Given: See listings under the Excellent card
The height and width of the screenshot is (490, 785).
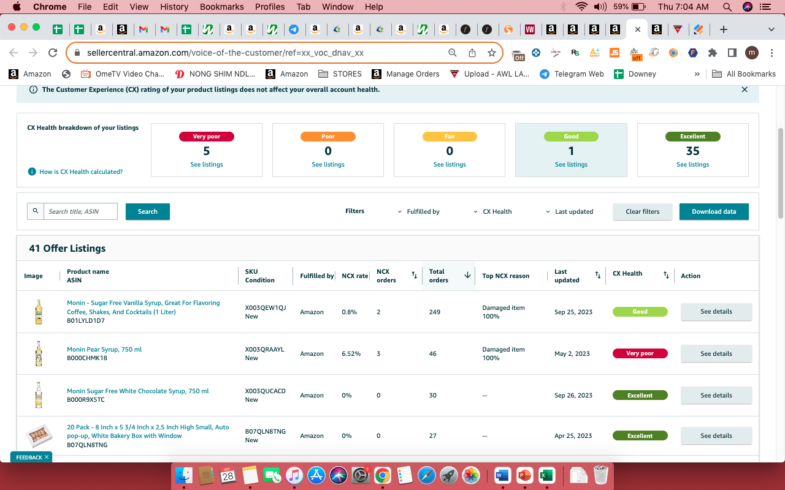Looking at the screenshot, I should (x=693, y=164).
